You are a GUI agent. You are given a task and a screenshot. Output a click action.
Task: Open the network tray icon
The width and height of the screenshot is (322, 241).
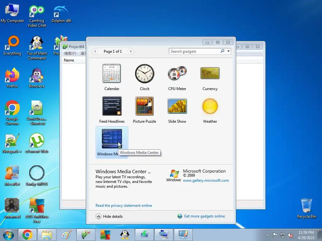(x=283, y=235)
